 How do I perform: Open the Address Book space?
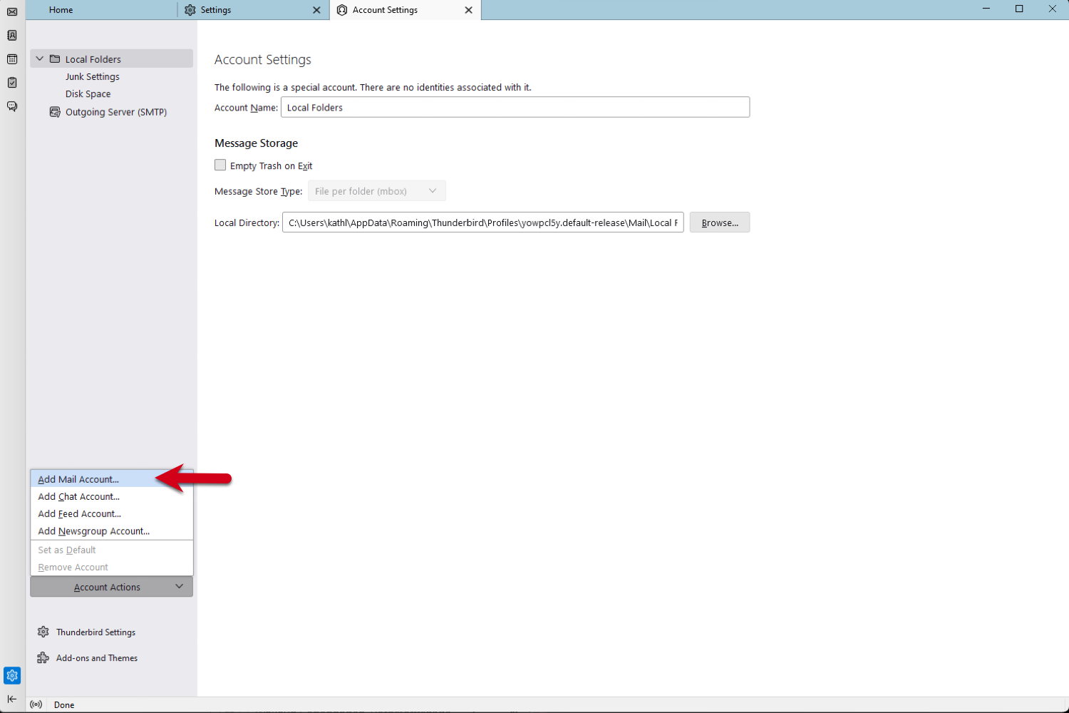(11, 34)
